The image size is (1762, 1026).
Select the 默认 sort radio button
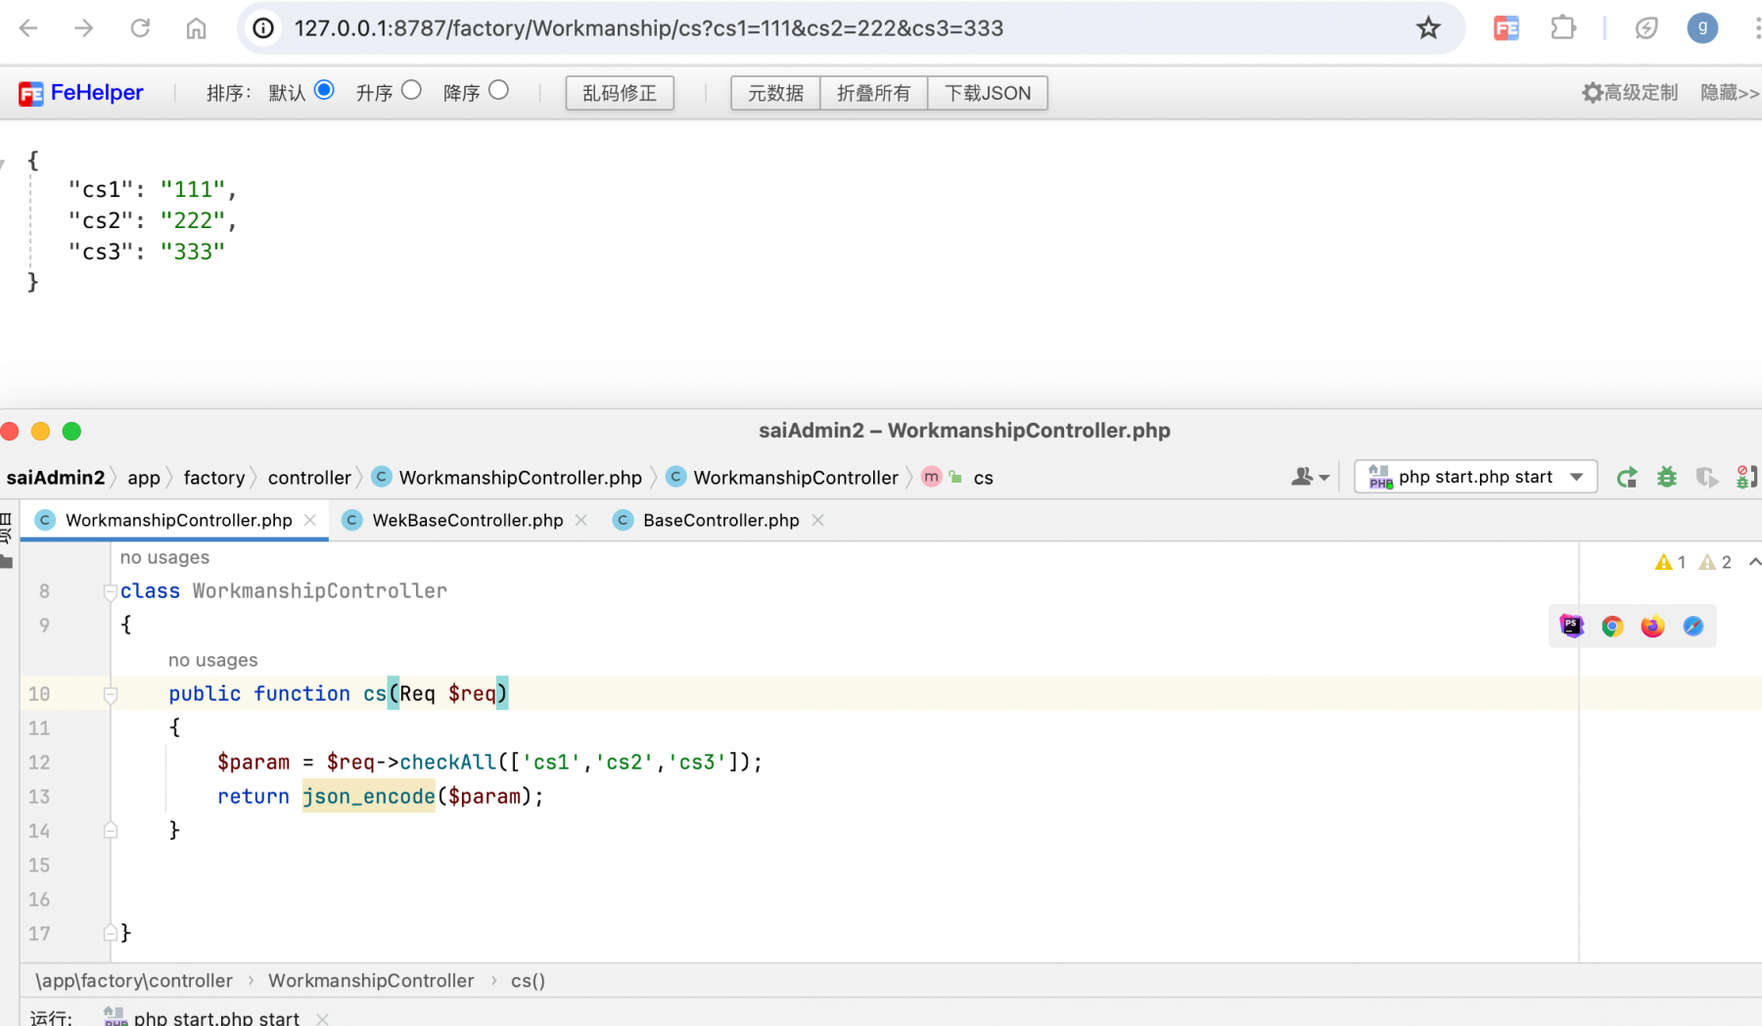[324, 91]
